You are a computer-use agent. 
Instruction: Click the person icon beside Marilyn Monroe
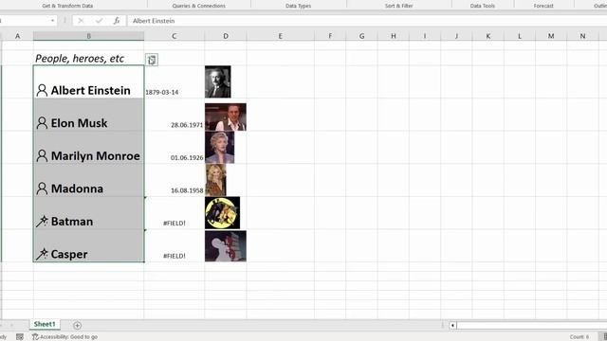click(x=42, y=155)
